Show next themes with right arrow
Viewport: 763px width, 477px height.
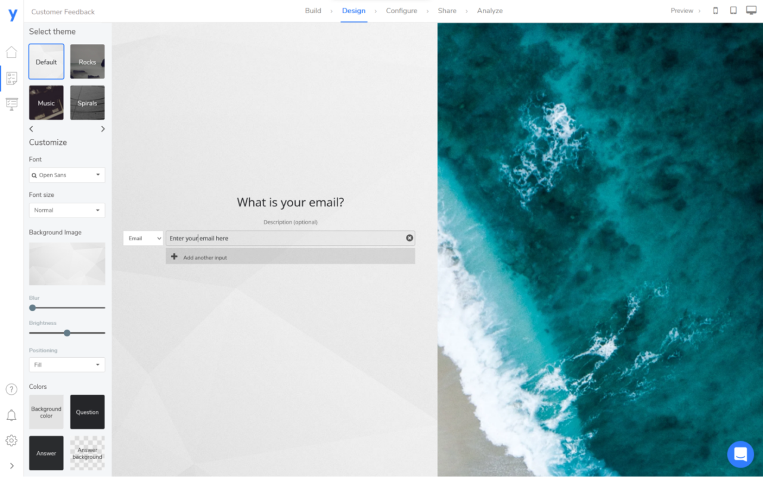(103, 129)
